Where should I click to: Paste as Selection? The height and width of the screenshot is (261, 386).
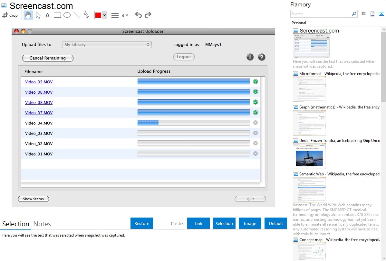point(224,223)
